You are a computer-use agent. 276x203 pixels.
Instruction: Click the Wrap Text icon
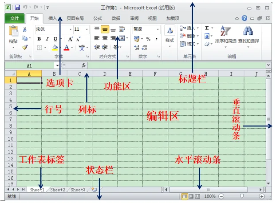(122, 29)
